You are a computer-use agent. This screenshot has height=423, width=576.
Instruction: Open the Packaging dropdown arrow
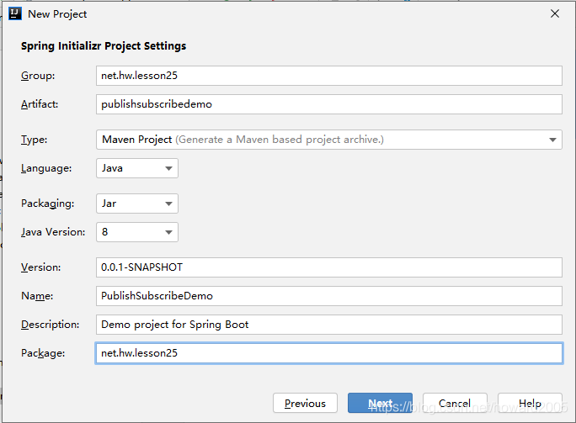point(168,204)
